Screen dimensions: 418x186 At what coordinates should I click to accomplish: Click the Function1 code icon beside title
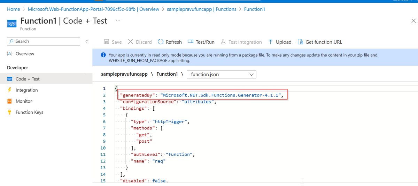[11, 24]
